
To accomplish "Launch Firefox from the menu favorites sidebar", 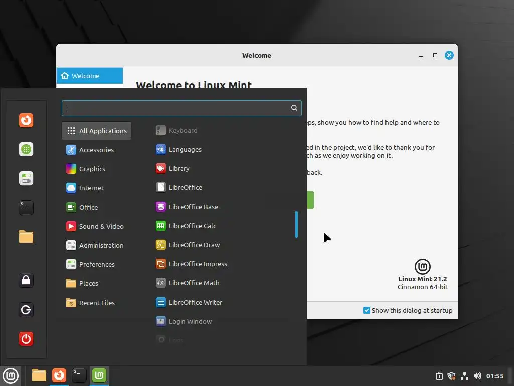I will (x=26, y=120).
